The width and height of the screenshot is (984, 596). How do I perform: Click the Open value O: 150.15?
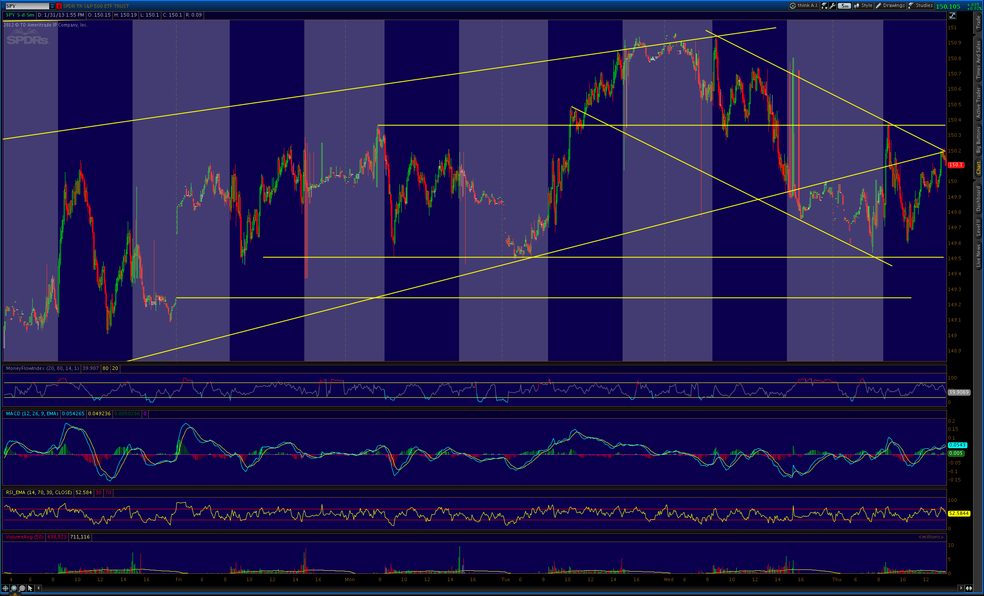click(x=99, y=15)
